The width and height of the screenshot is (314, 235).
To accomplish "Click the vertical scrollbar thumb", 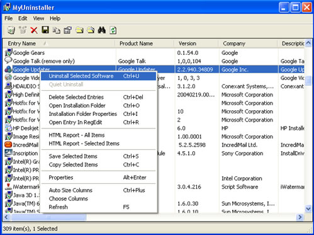I will point(308,81).
